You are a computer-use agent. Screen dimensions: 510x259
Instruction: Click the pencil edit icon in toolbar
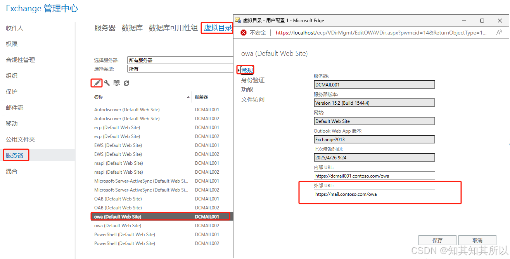pyautogui.click(x=97, y=83)
